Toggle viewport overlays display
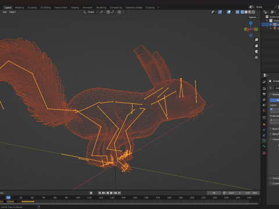Screen dimensions: 279x209 pyautogui.click(x=229, y=12)
